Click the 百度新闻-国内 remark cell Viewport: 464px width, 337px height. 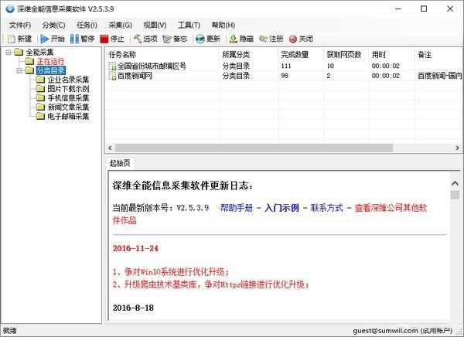tap(440, 76)
